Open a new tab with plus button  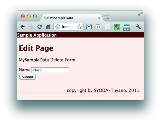coord(108,18)
